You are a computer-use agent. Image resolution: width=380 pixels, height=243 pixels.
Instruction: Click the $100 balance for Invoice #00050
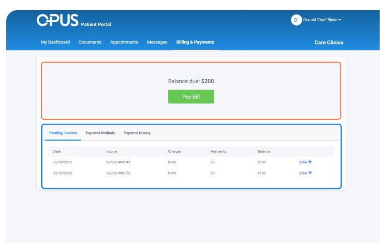262,173
